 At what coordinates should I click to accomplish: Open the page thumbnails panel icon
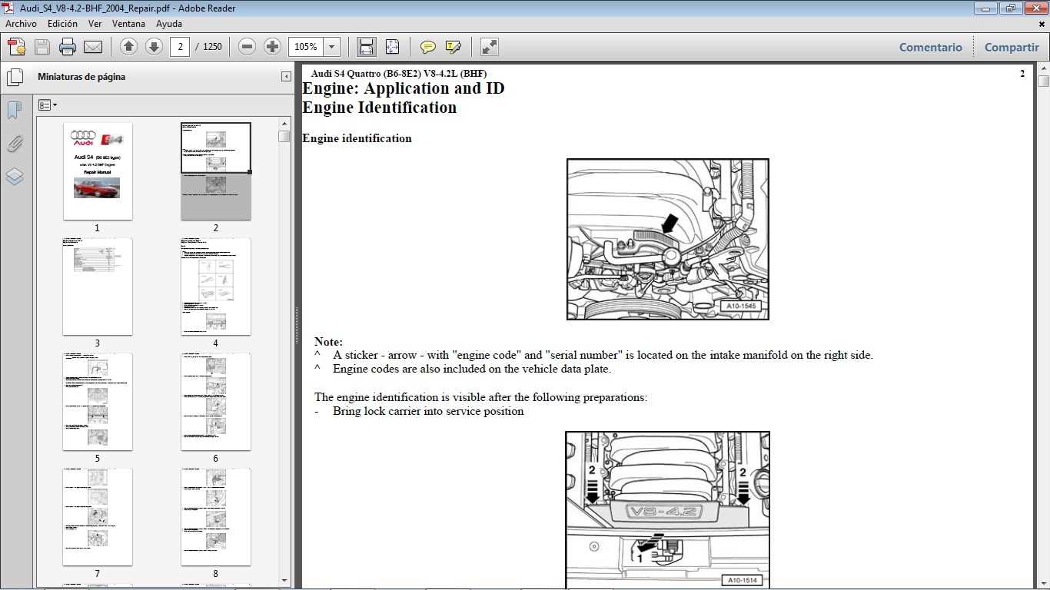15,78
